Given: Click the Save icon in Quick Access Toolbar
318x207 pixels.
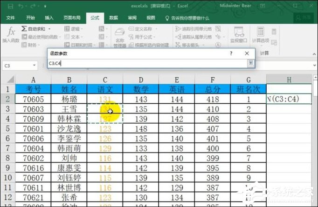Looking at the screenshot, I should [x=10, y=6].
